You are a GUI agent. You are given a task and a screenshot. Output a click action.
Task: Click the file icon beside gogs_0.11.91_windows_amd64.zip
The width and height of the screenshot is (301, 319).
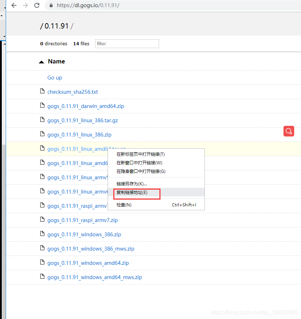(42, 262)
